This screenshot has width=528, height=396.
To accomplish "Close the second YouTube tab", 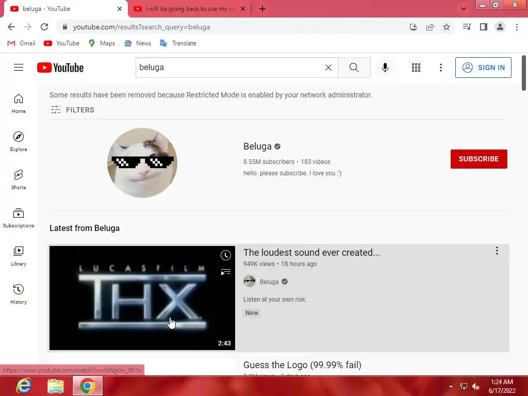I will pos(243,9).
